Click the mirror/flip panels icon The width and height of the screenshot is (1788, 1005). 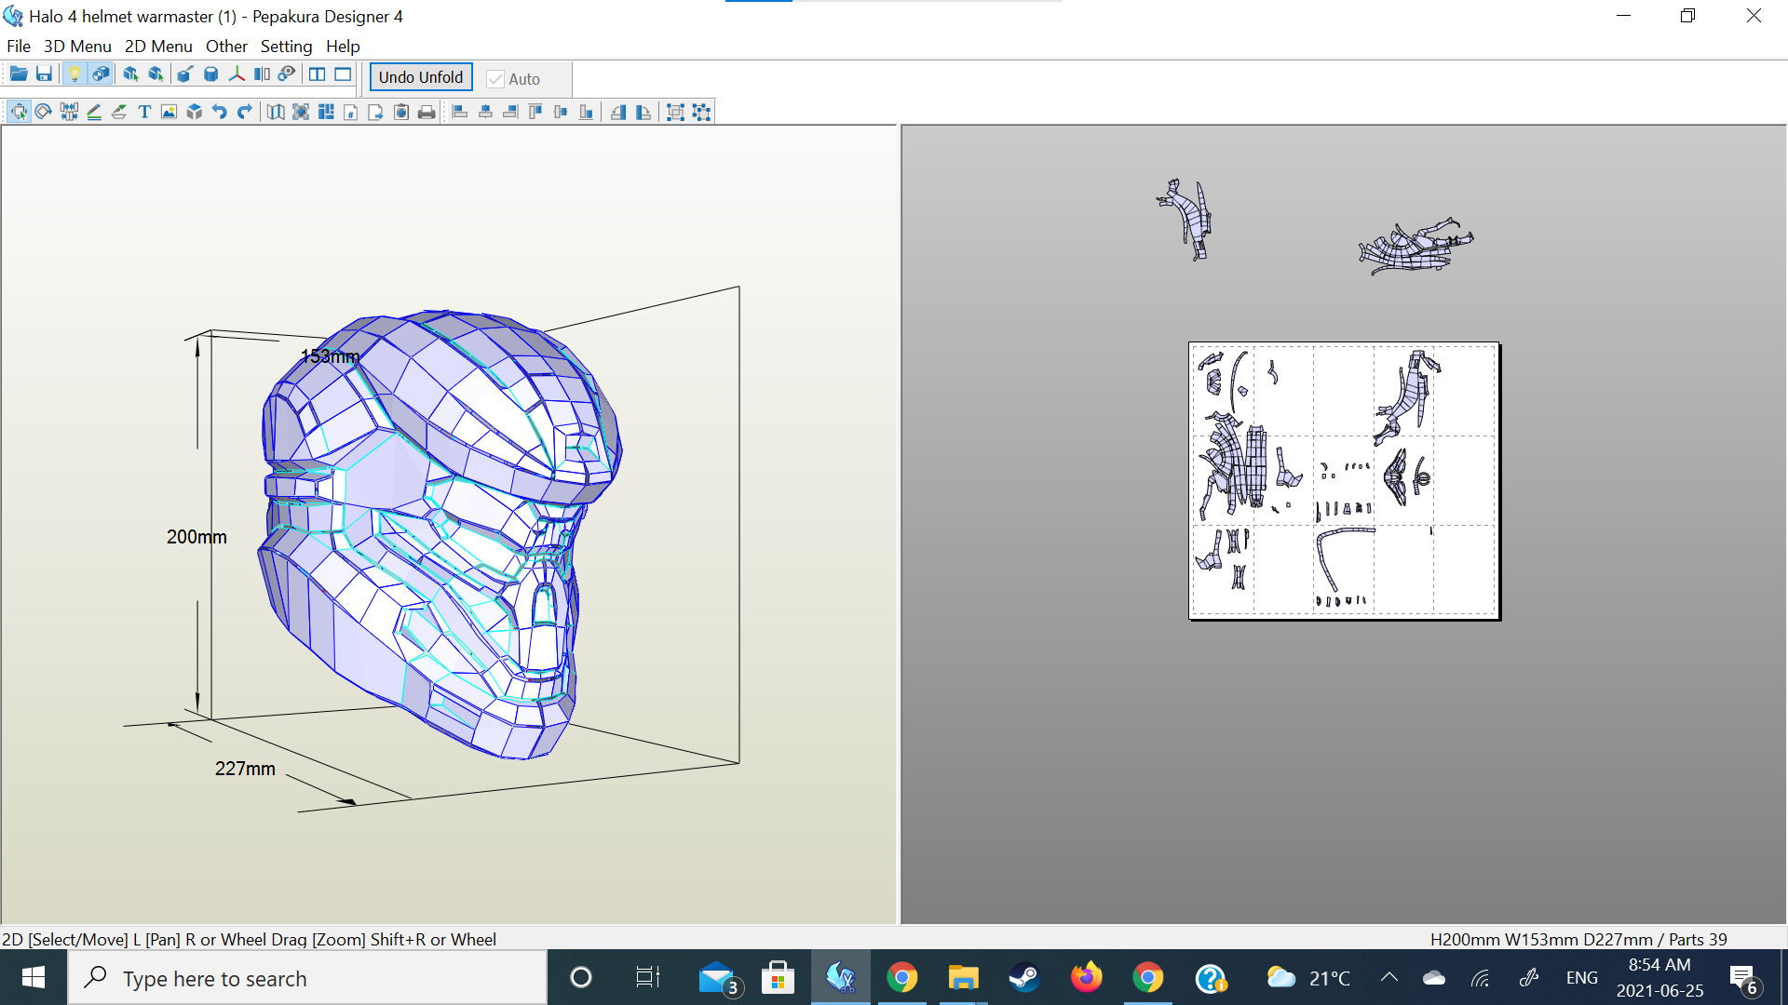[x=262, y=74]
